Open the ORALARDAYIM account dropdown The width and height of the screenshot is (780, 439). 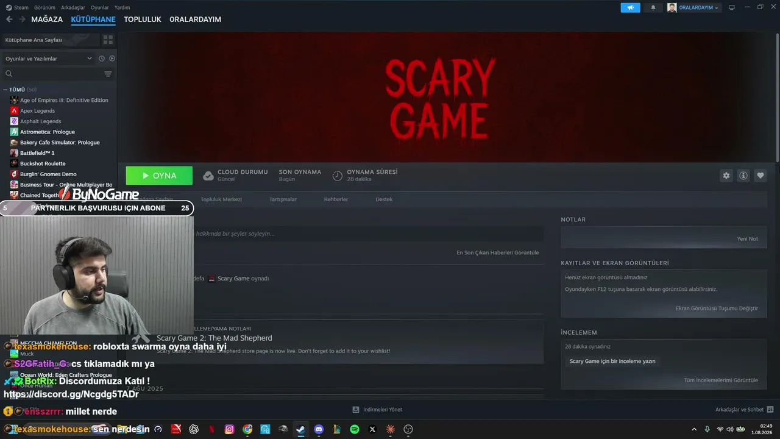[x=693, y=7]
